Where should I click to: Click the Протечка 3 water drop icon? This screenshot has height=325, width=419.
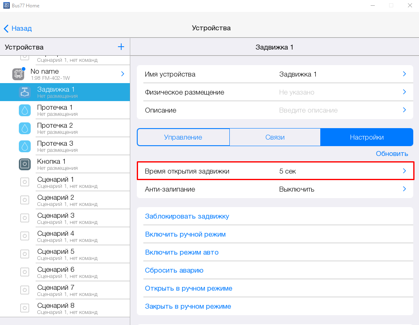pos(25,146)
